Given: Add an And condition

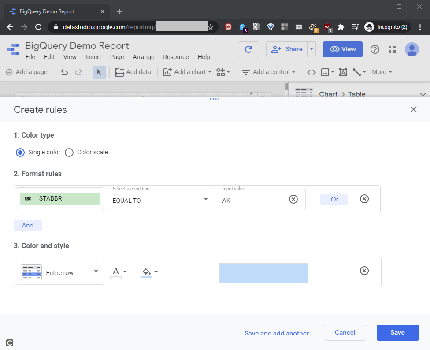Looking at the screenshot, I should tap(28, 225).
